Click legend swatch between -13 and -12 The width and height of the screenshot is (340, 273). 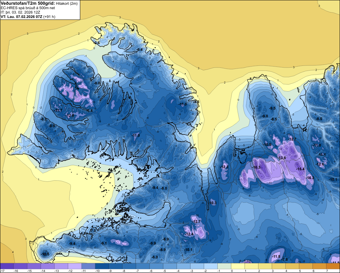click(61, 266)
